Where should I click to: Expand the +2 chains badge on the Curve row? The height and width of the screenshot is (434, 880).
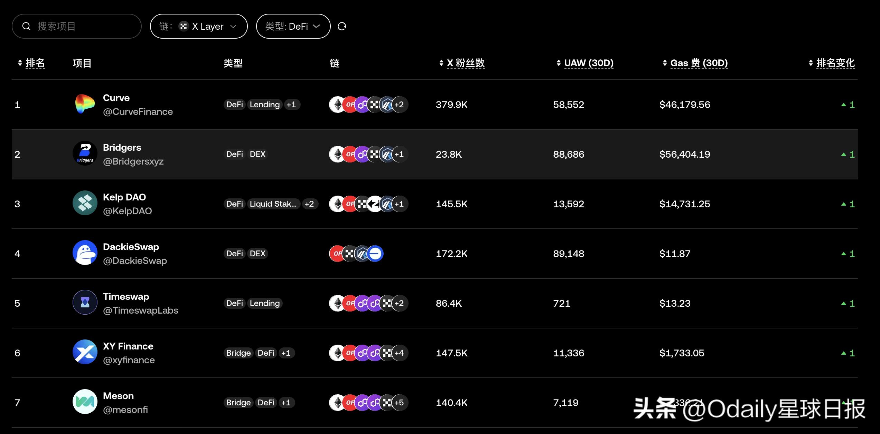click(399, 105)
